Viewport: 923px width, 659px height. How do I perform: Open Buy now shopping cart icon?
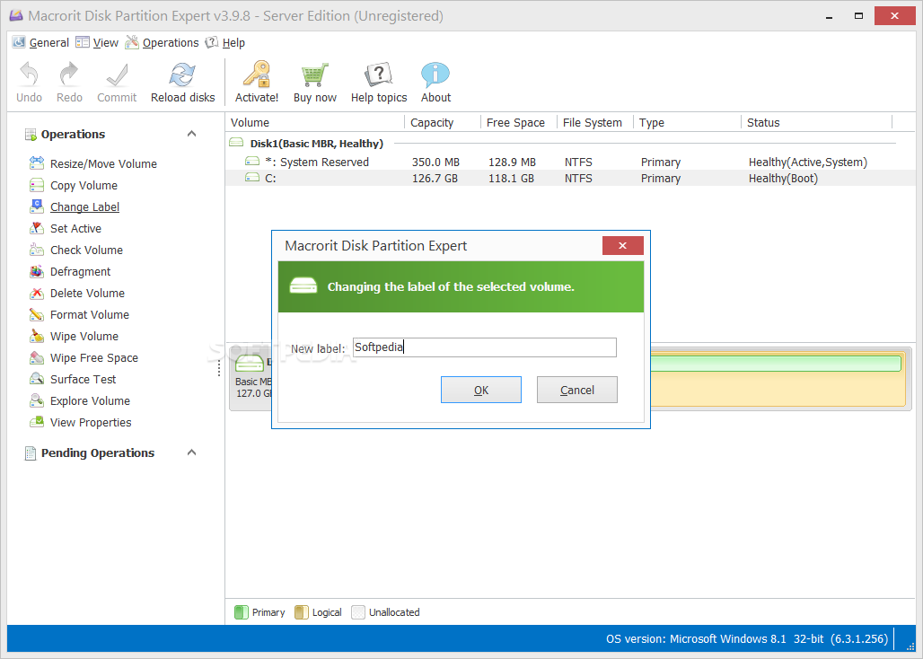point(314,75)
